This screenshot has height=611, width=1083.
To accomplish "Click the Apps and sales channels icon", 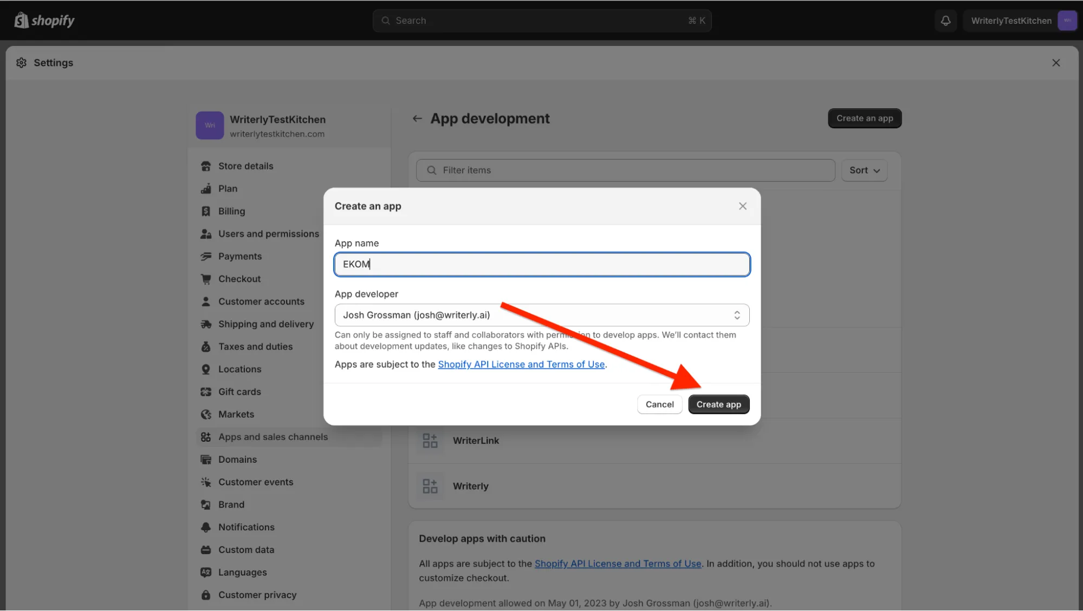I will click(206, 437).
